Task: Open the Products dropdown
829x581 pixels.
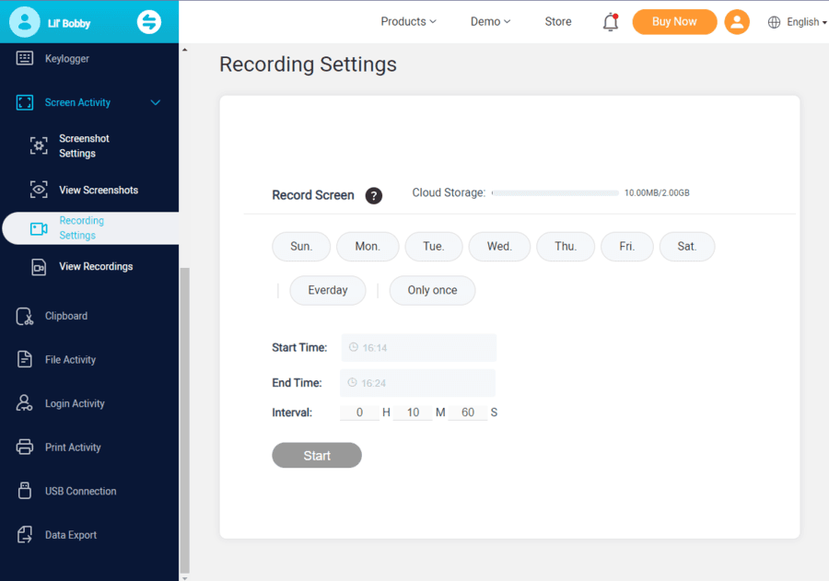Action: (x=408, y=21)
